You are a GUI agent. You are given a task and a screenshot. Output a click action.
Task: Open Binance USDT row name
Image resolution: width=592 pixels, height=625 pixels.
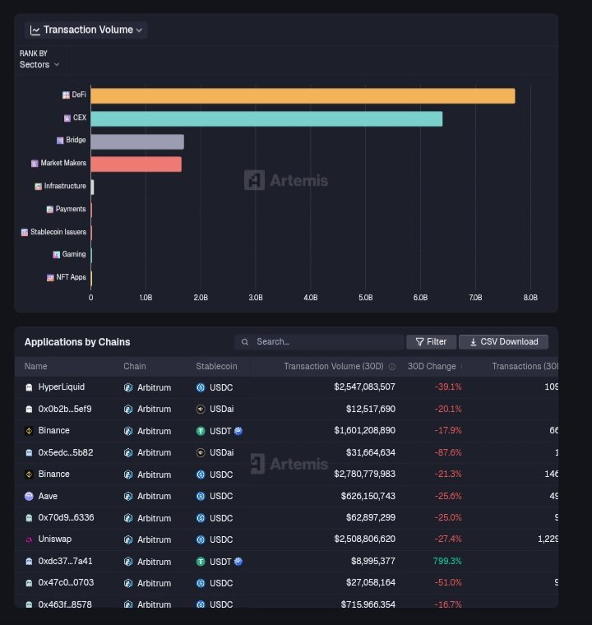(53, 430)
